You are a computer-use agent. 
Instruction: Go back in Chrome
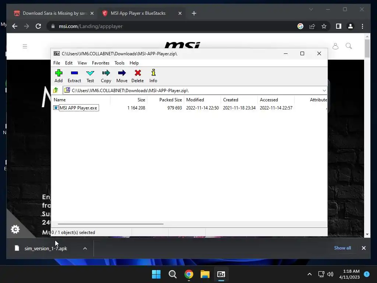(15, 26)
